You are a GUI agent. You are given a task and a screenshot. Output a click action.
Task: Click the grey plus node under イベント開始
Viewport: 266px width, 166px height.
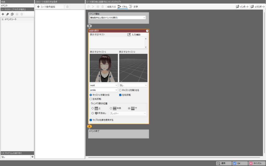[89, 26]
